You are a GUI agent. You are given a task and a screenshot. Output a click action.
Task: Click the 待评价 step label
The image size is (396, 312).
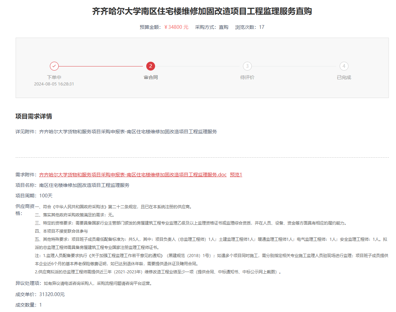247,77
